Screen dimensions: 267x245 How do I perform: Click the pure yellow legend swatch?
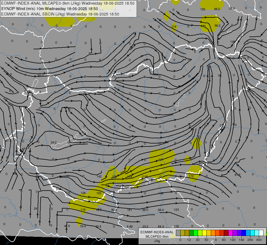pos(204,233)
